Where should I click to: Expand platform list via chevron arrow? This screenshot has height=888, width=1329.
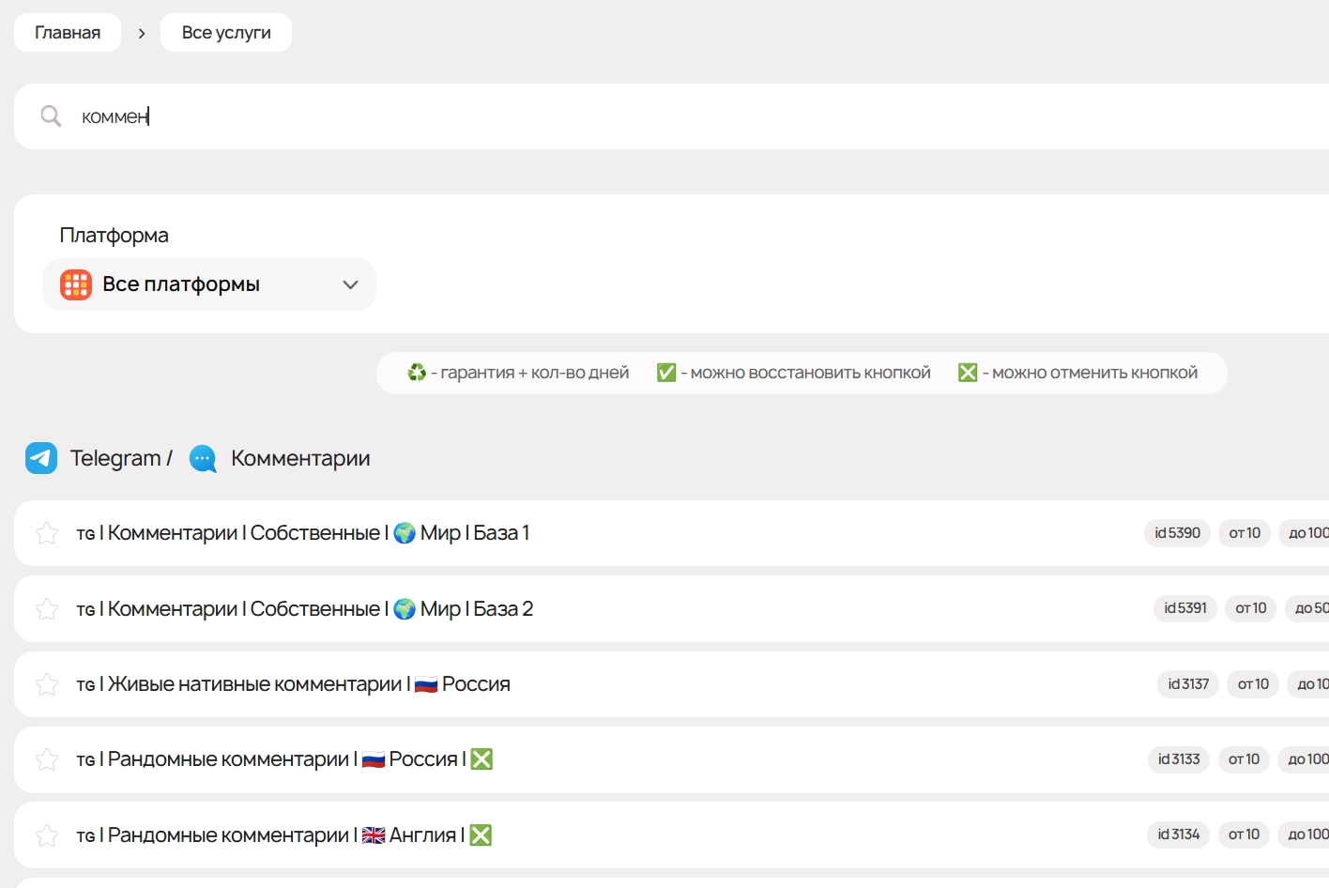[x=350, y=284]
